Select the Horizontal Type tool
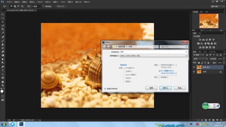 tap(2, 71)
